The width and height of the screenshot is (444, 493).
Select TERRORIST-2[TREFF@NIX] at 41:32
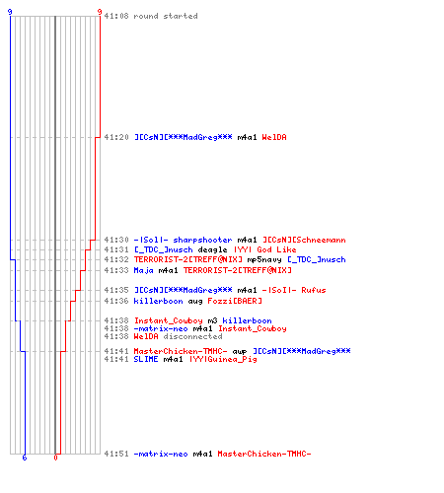[x=187, y=259]
